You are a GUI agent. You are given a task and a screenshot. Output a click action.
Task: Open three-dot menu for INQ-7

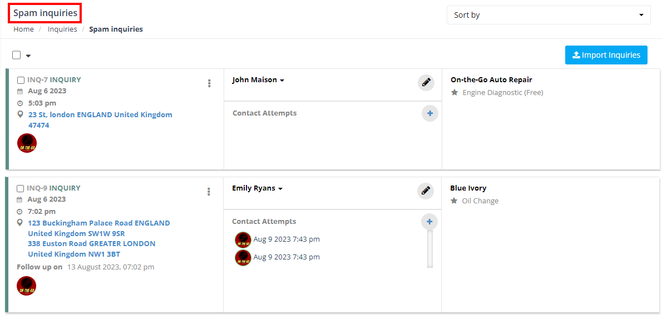pos(209,83)
